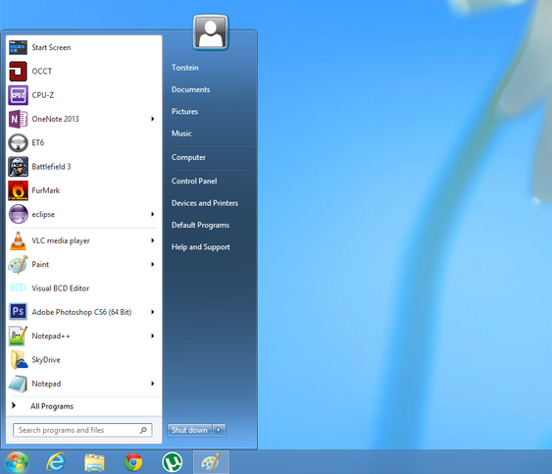Image resolution: width=552 pixels, height=474 pixels.
Task: Switch to Paint on the taskbar
Action: [211, 462]
